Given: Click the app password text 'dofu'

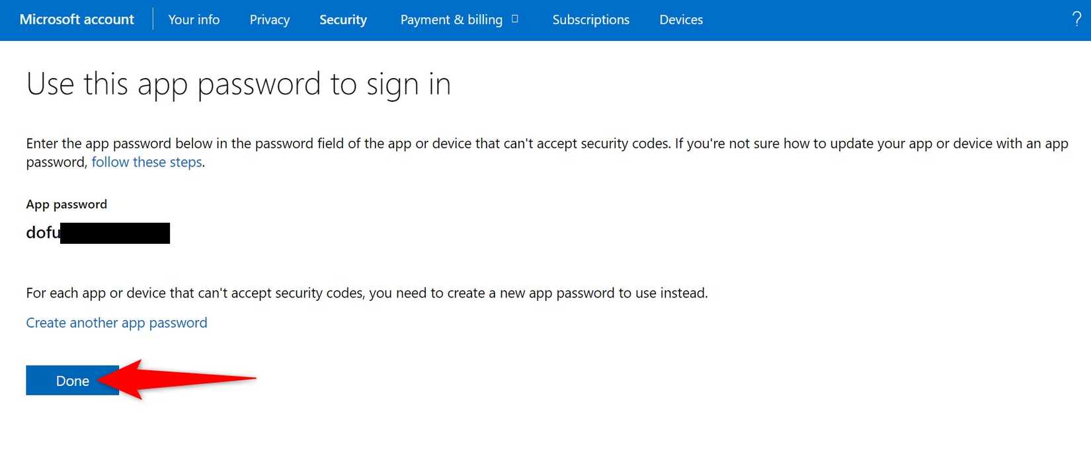Looking at the screenshot, I should tap(43, 233).
